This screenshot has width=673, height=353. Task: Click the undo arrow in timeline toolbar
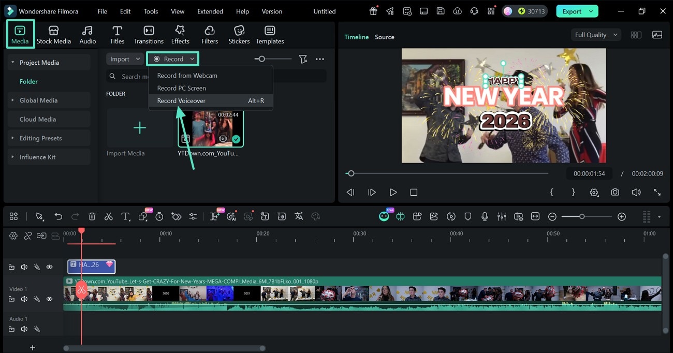58,216
